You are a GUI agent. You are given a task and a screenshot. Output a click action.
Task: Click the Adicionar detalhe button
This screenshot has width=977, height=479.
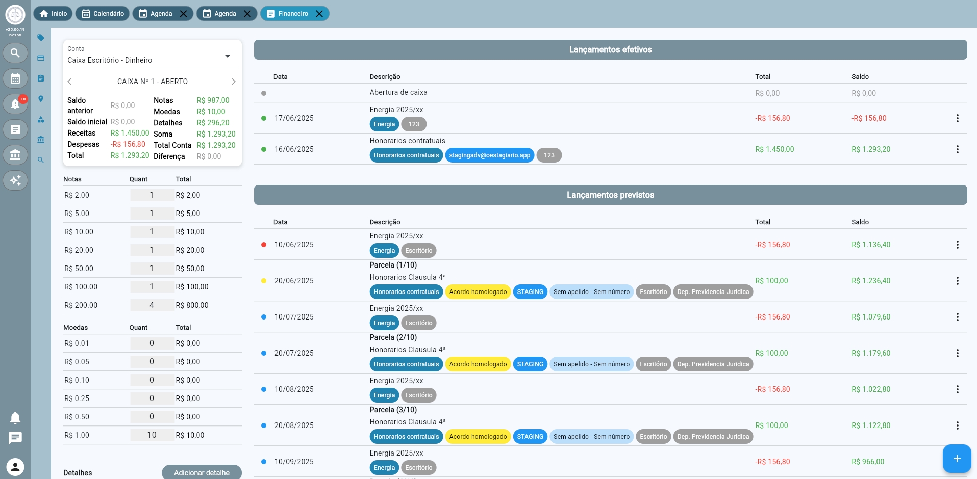pyautogui.click(x=202, y=472)
